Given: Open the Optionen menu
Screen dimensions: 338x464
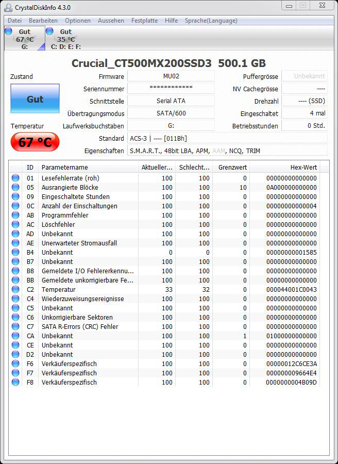Looking at the screenshot, I should coord(78,21).
